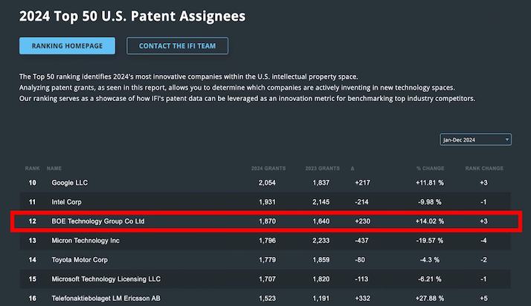Image resolution: width=531 pixels, height=306 pixels.
Task: Click BOE's 1,870 grants value for 2024
Action: point(266,221)
